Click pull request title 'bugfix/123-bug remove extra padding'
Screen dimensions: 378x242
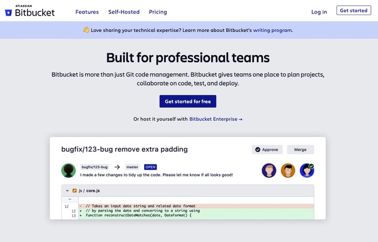(124, 149)
